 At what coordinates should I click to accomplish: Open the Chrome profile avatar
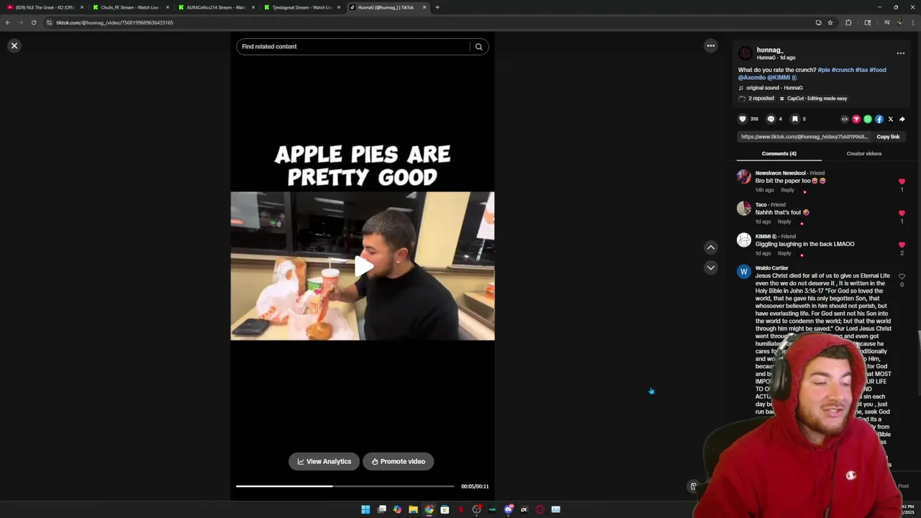(x=899, y=22)
